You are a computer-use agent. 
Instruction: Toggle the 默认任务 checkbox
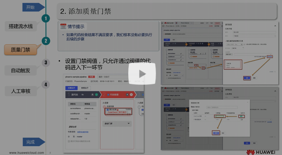point(108,110)
